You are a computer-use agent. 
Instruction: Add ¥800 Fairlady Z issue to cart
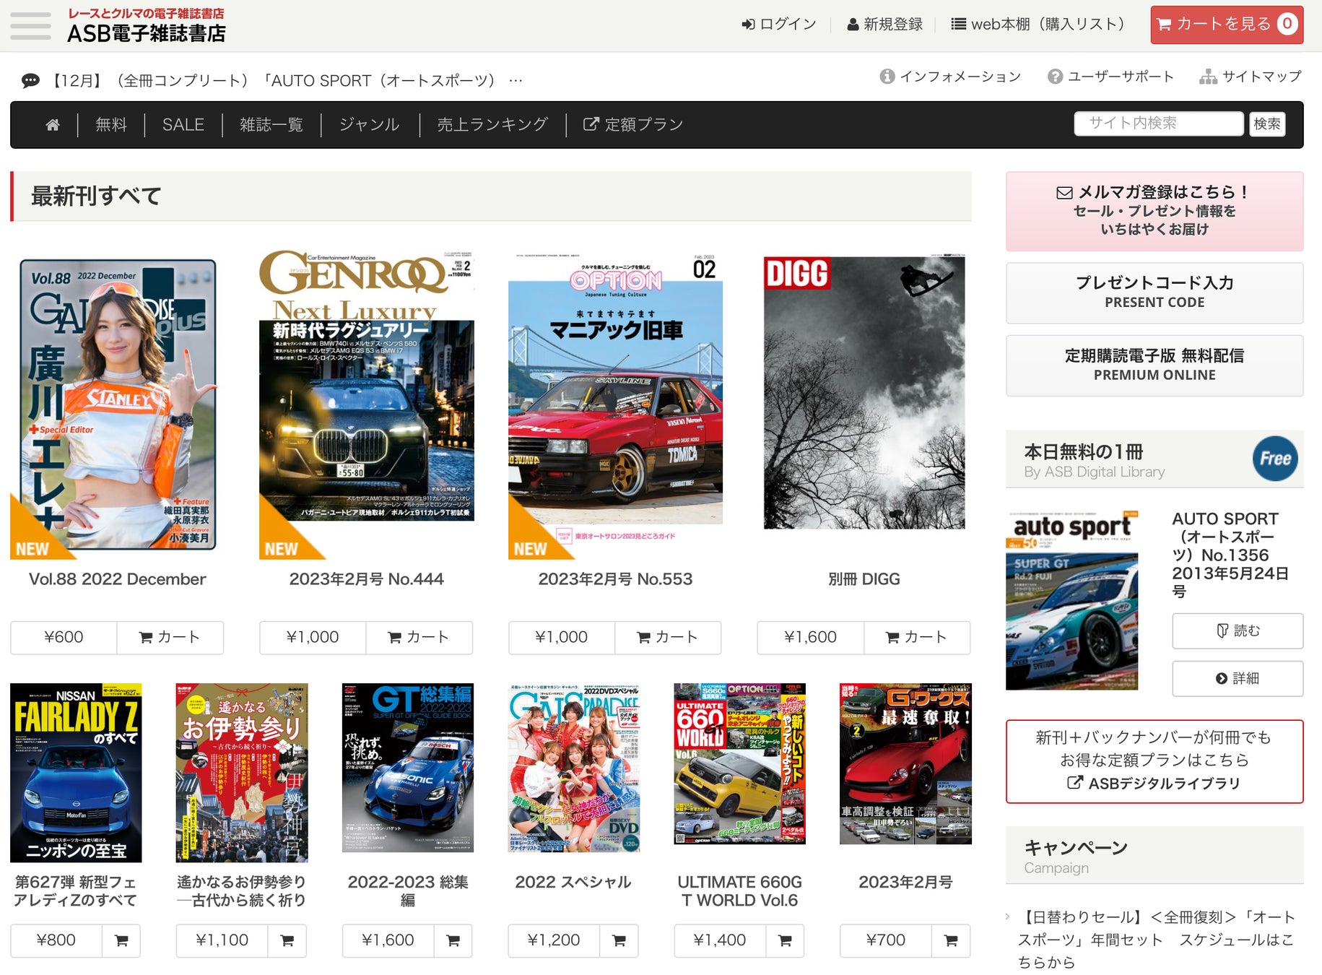[121, 940]
